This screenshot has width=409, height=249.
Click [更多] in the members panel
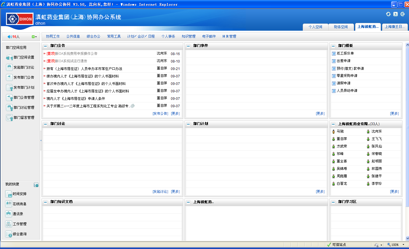click(x=394, y=192)
